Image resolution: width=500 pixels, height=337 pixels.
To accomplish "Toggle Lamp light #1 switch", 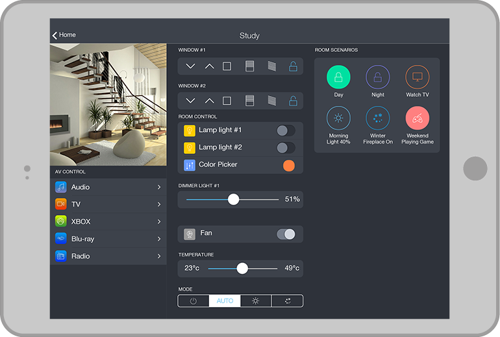I will pos(285,131).
